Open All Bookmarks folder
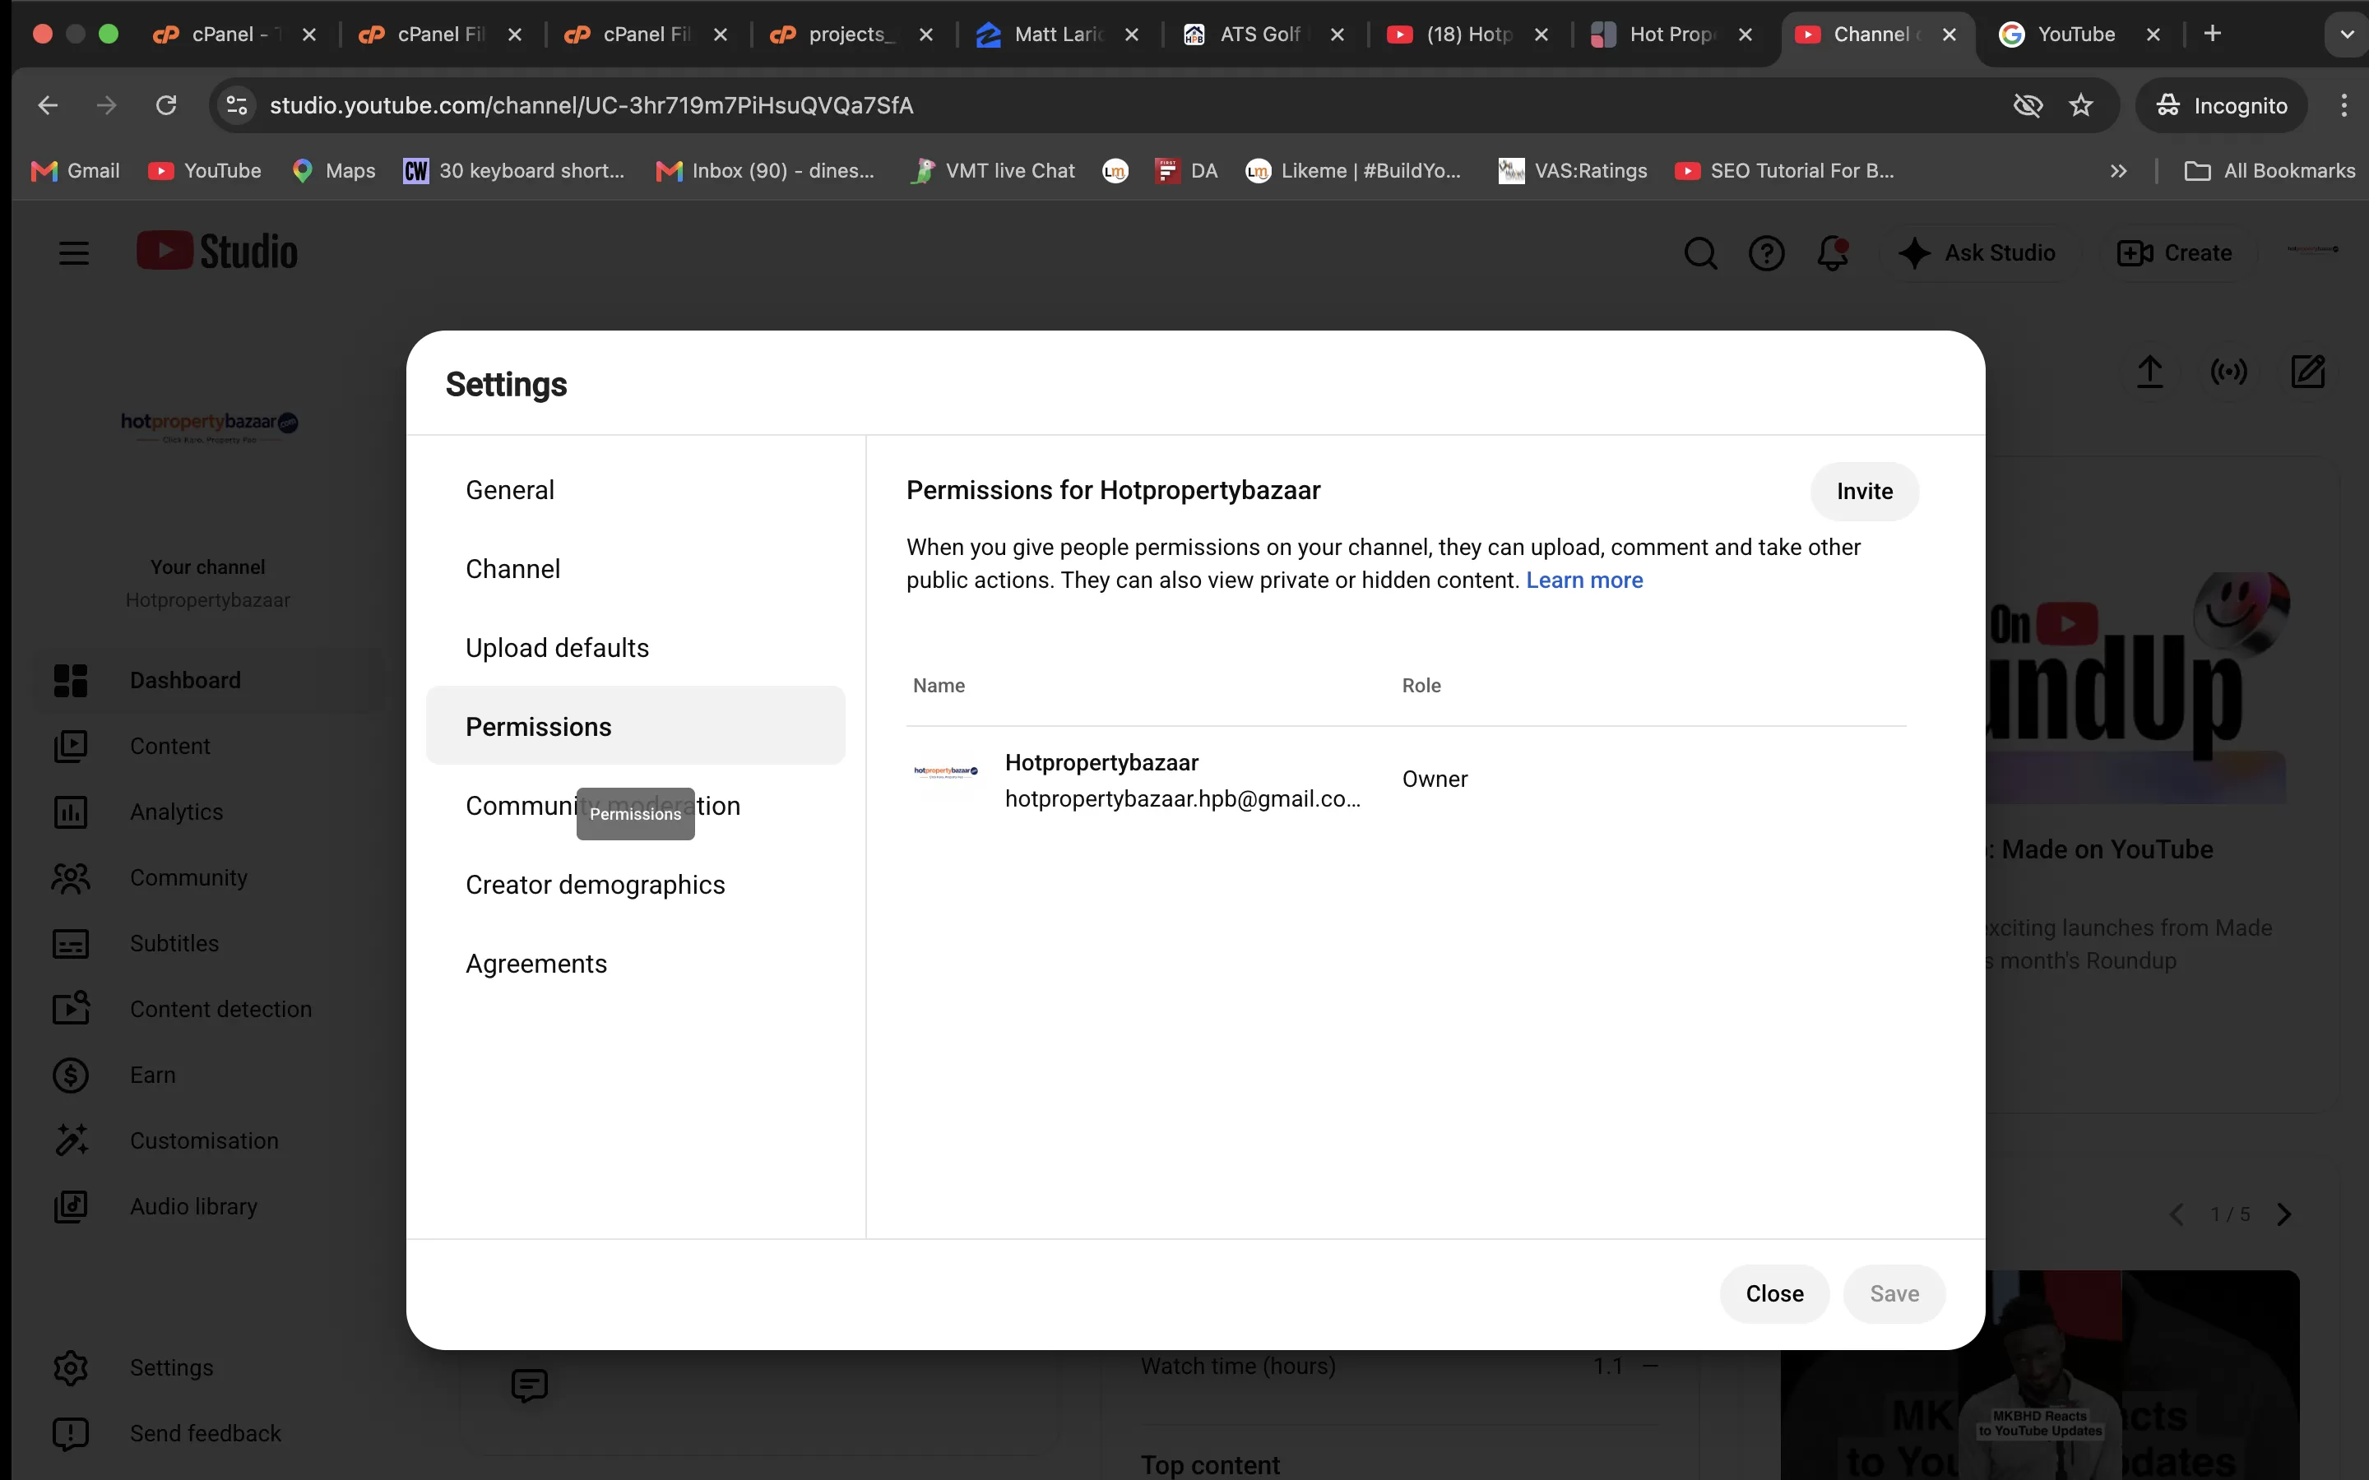 2269,171
